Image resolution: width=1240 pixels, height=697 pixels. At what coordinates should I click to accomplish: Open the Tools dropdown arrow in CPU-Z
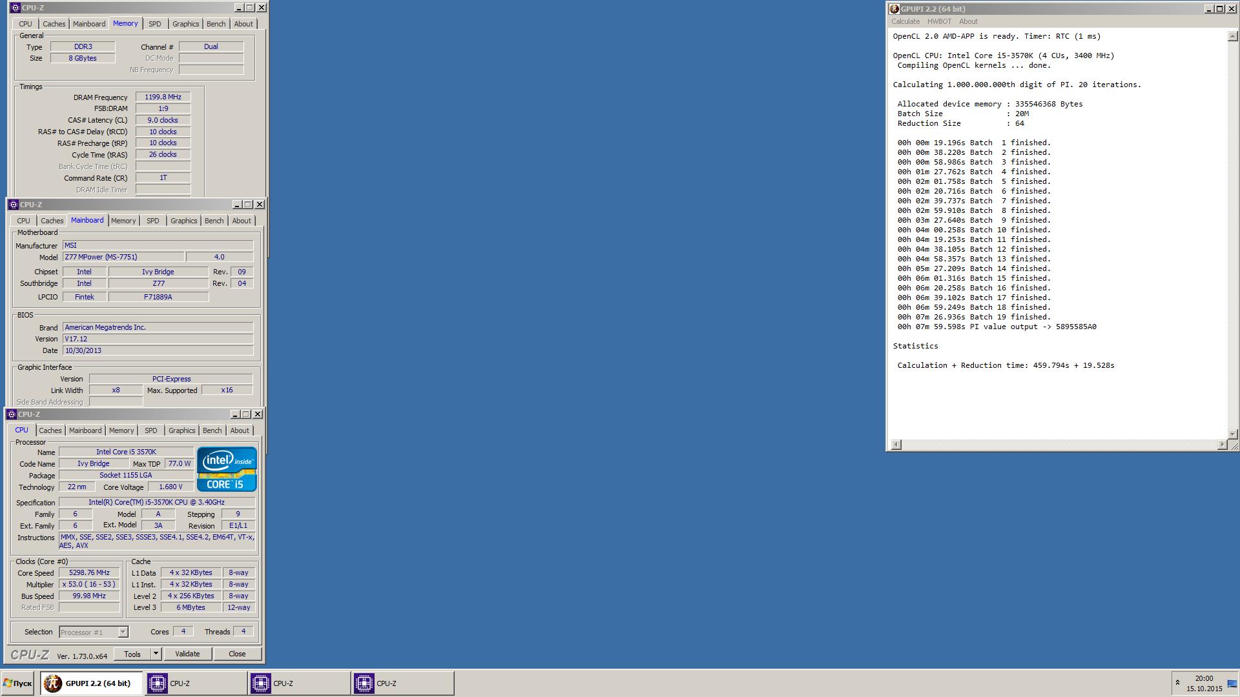coord(156,654)
